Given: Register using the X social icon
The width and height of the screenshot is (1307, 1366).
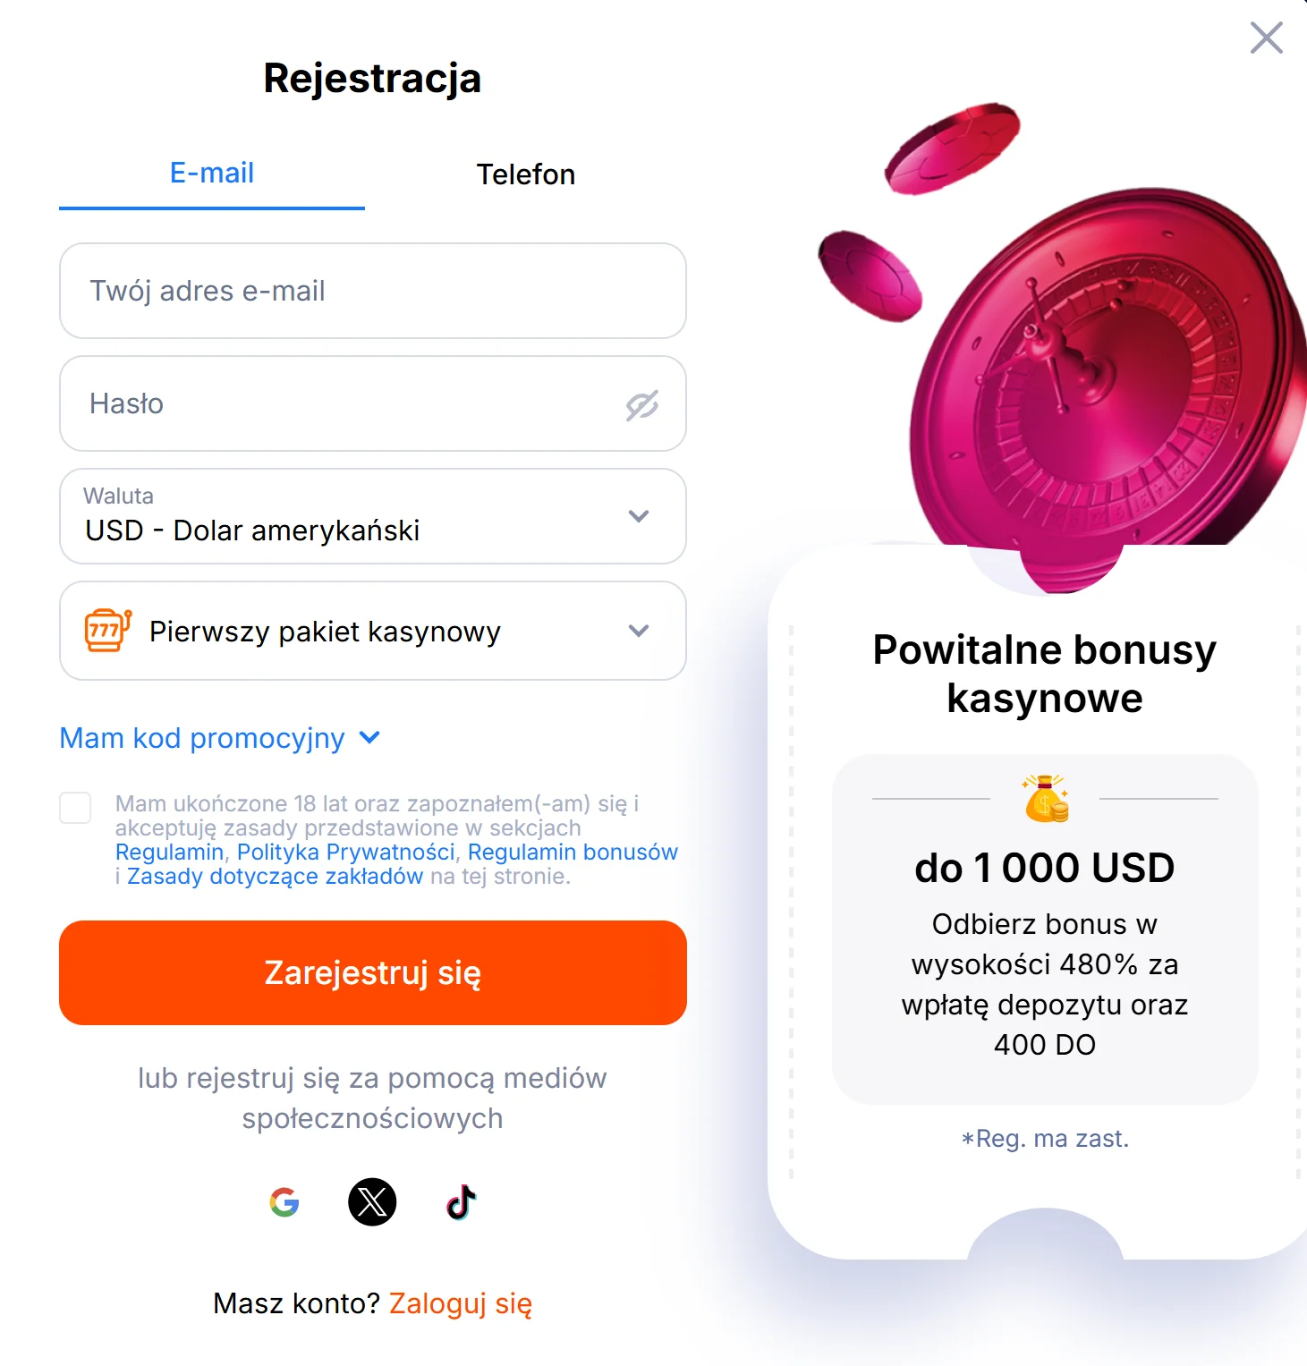Looking at the screenshot, I should point(372,1201).
